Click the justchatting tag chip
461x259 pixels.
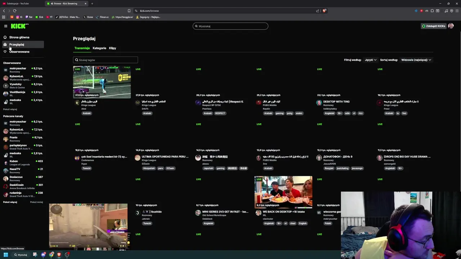343,168
